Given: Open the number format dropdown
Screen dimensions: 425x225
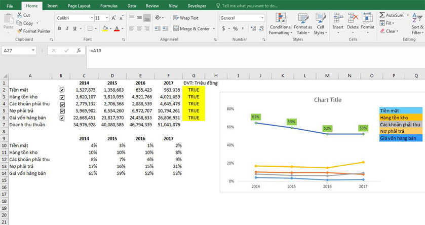Looking at the screenshot, I should [262, 18].
